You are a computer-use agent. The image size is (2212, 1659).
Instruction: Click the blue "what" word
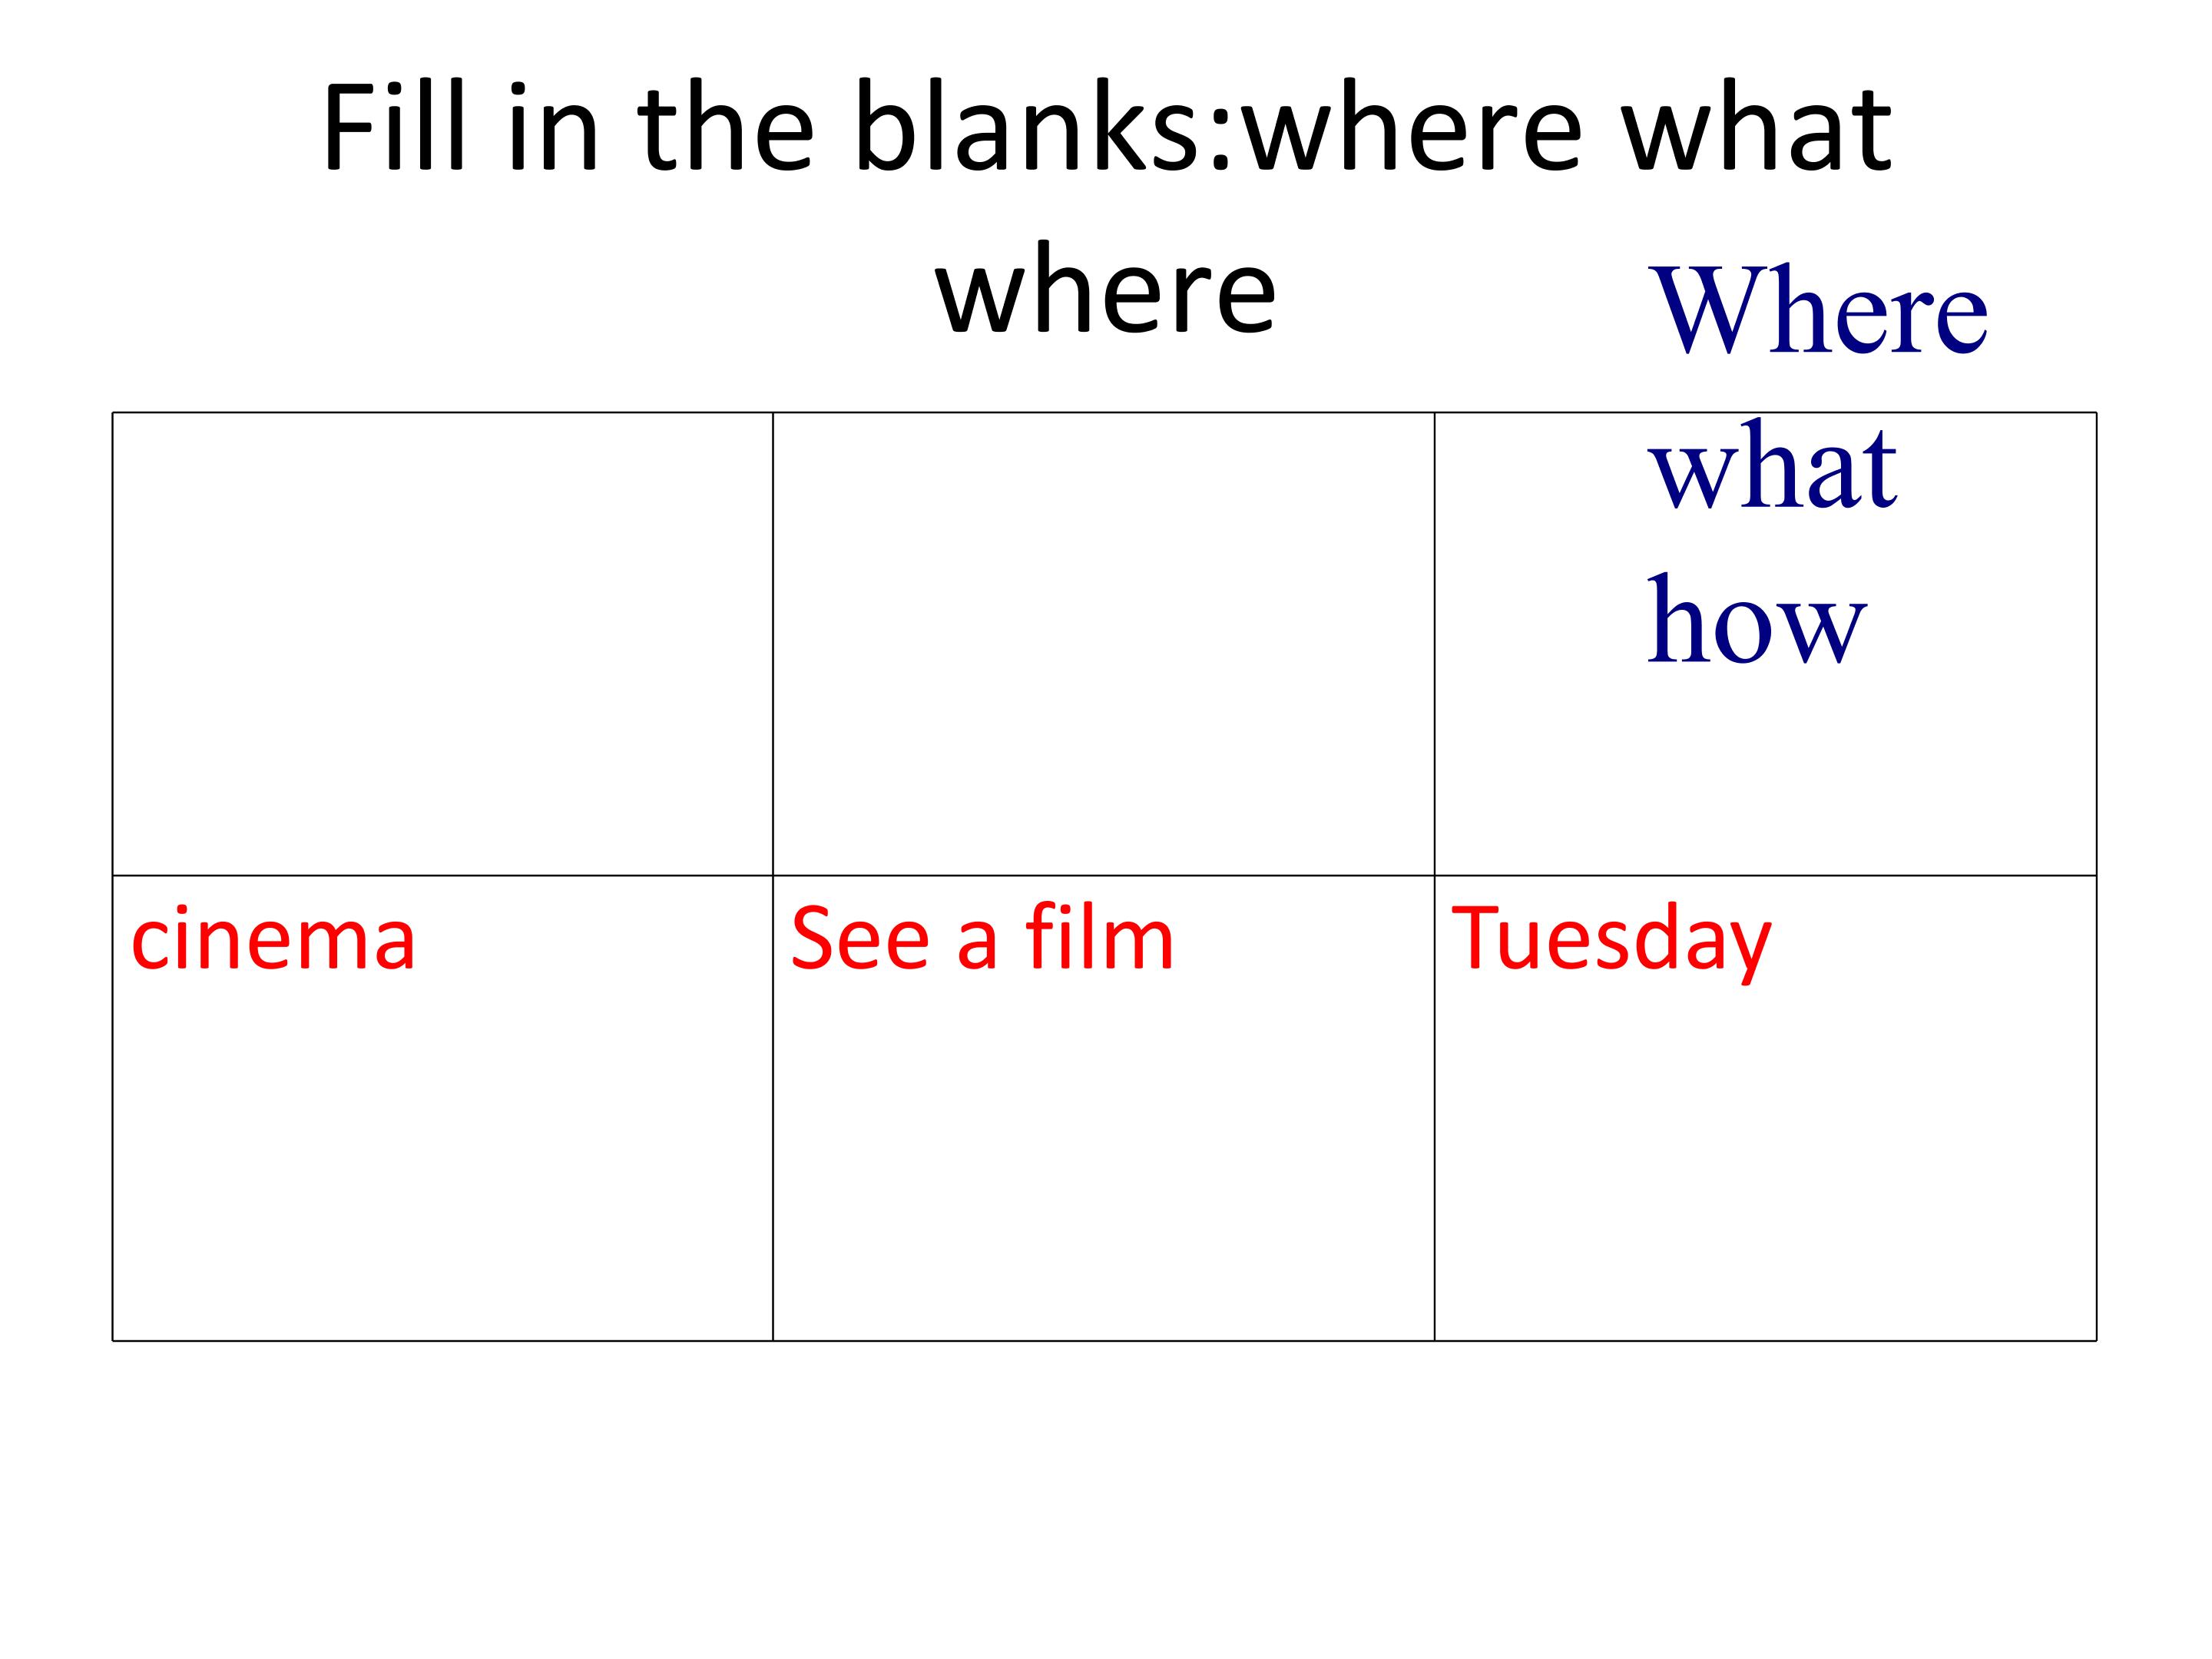(x=1771, y=466)
